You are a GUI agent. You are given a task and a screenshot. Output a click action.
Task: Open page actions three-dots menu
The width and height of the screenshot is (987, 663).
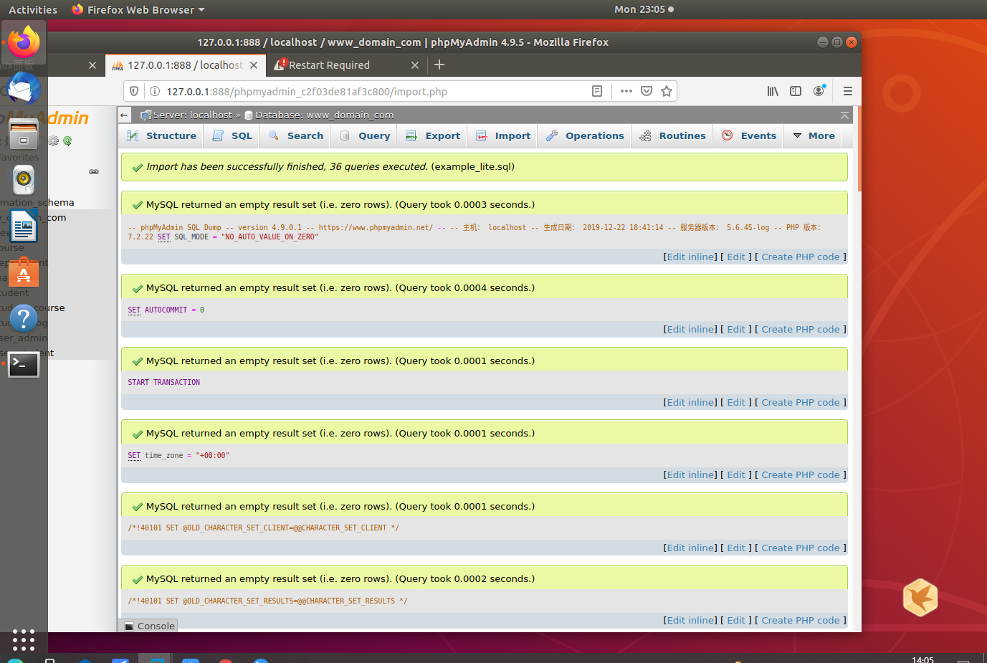pyautogui.click(x=626, y=91)
